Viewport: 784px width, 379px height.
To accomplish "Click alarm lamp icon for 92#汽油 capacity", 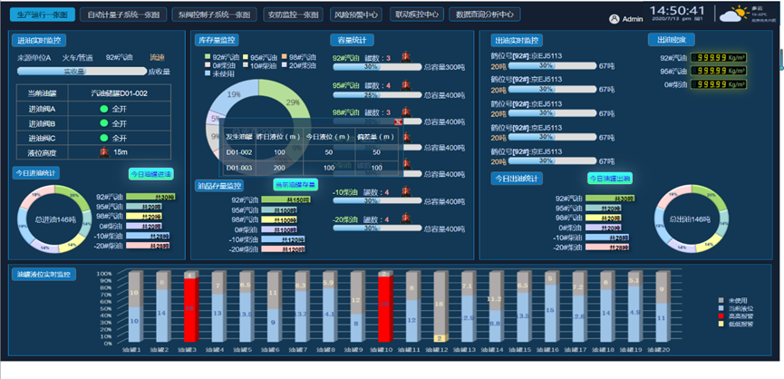I will click(x=403, y=58).
